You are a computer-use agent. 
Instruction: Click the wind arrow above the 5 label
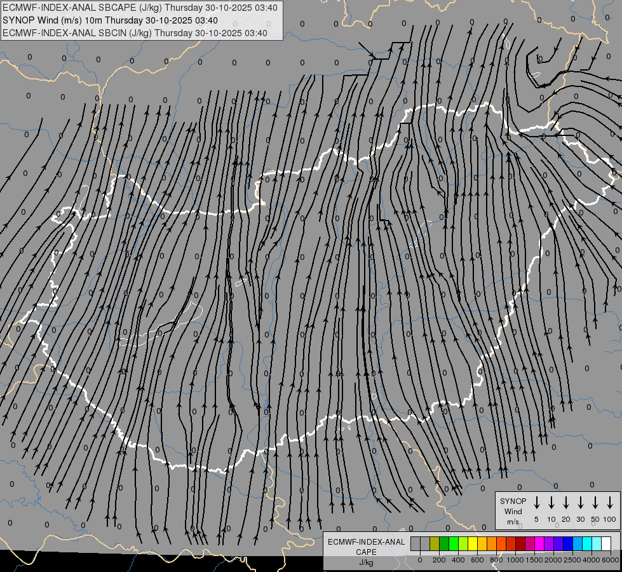tap(536, 503)
